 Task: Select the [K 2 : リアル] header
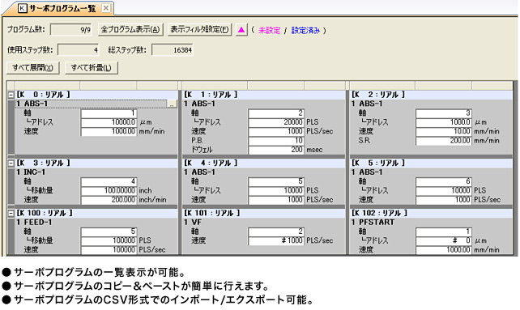(431, 95)
